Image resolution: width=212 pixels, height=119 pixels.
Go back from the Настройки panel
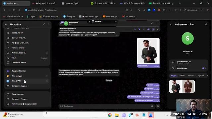click(x=6, y=24)
